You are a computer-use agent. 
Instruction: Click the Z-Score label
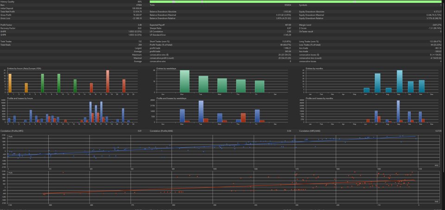(x=302, y=28)
